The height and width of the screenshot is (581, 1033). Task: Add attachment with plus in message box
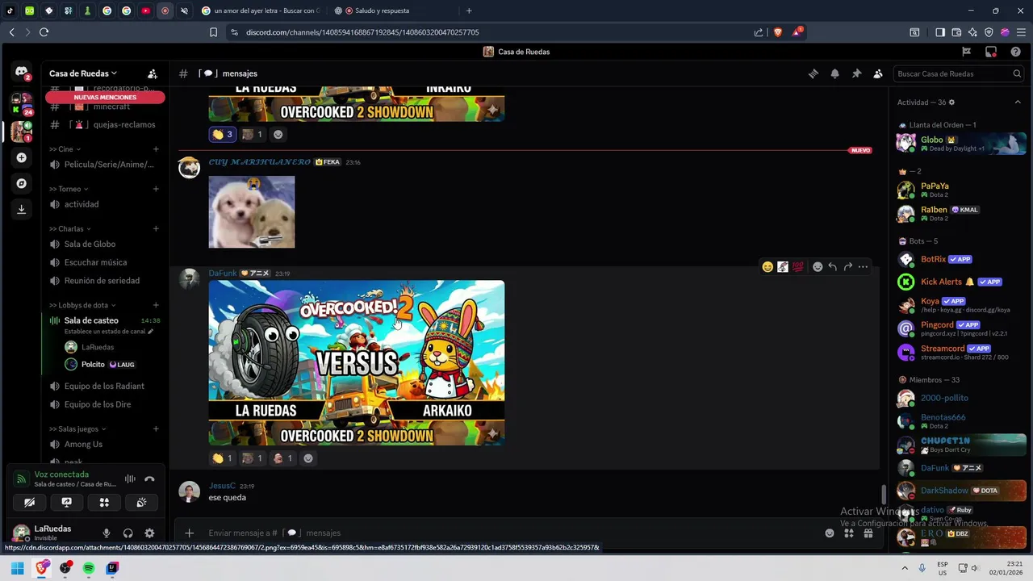189,533
